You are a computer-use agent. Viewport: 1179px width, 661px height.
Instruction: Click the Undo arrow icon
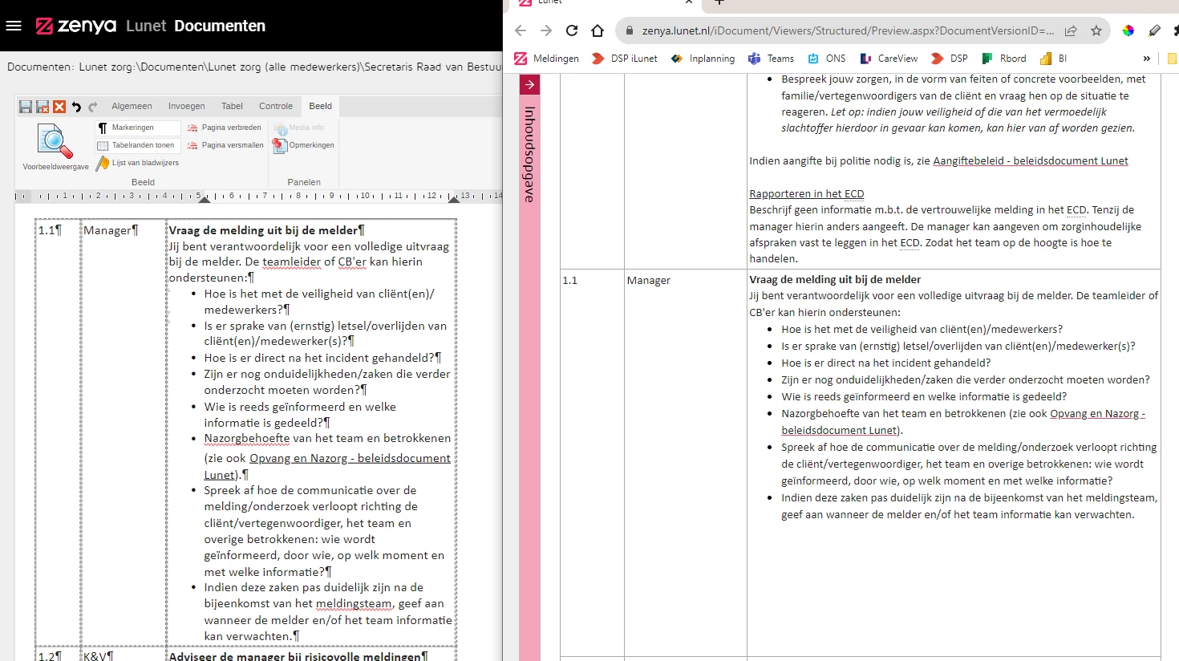(x=76, y=107)
